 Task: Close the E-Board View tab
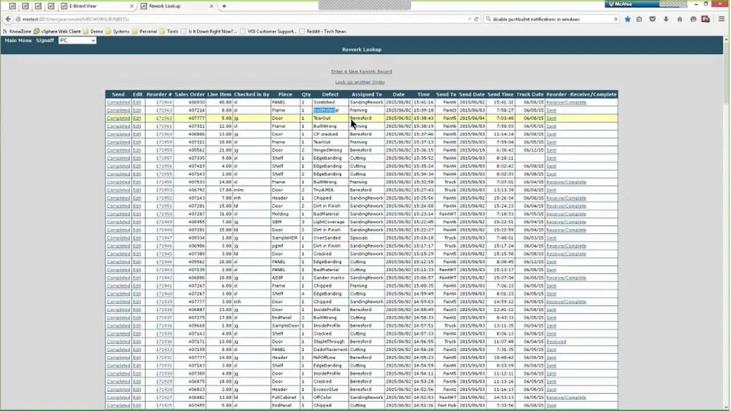[132, 6]
